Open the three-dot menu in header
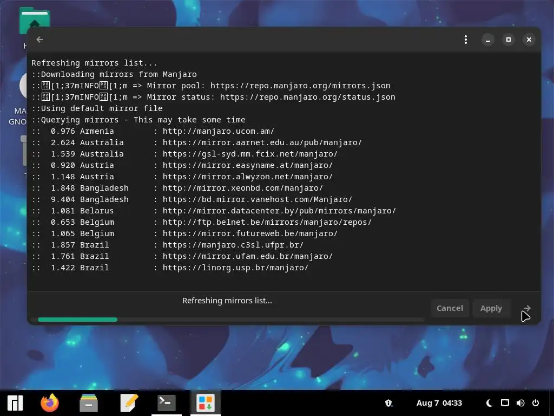Viewport: 554px width, 416px height. click(466, 40)
